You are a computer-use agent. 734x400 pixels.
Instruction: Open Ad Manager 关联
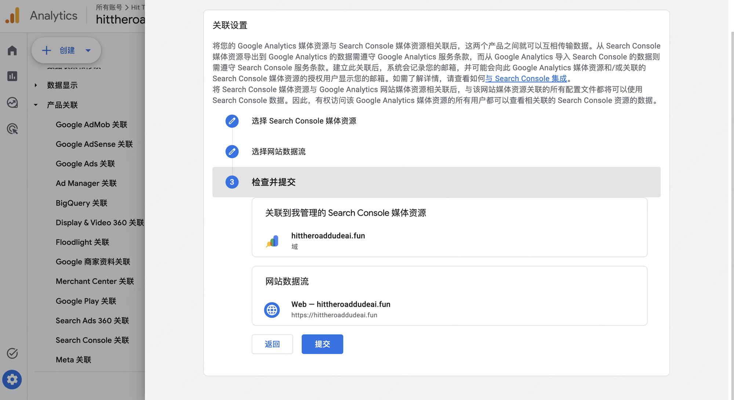point(86,183)
